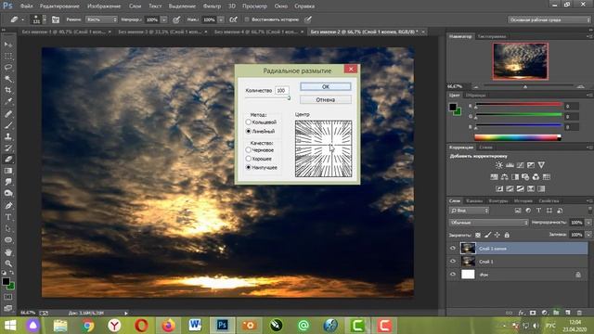Select the Eyedropper tool
594x334 pixels.
8,101
